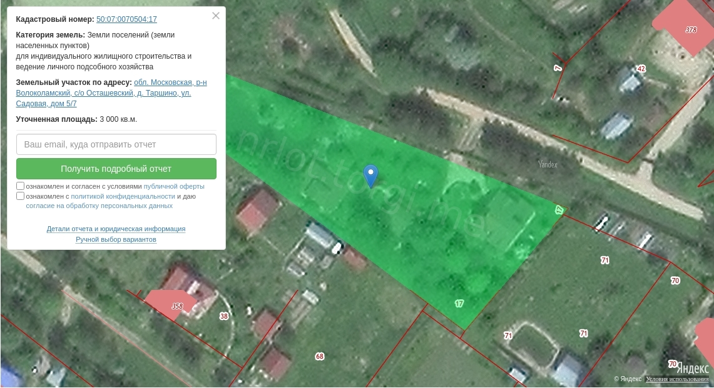
Task: Open Условия использования map link
Action: pos(677,379)
